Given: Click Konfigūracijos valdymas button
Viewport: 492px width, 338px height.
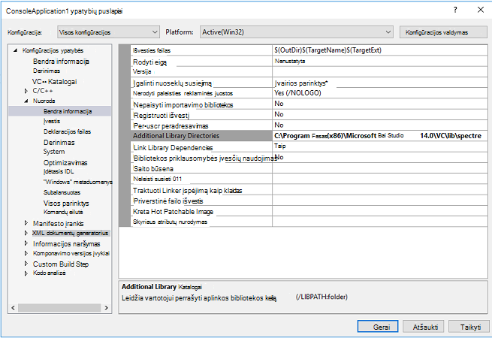Looking at the screenshot, I should 443,32.
